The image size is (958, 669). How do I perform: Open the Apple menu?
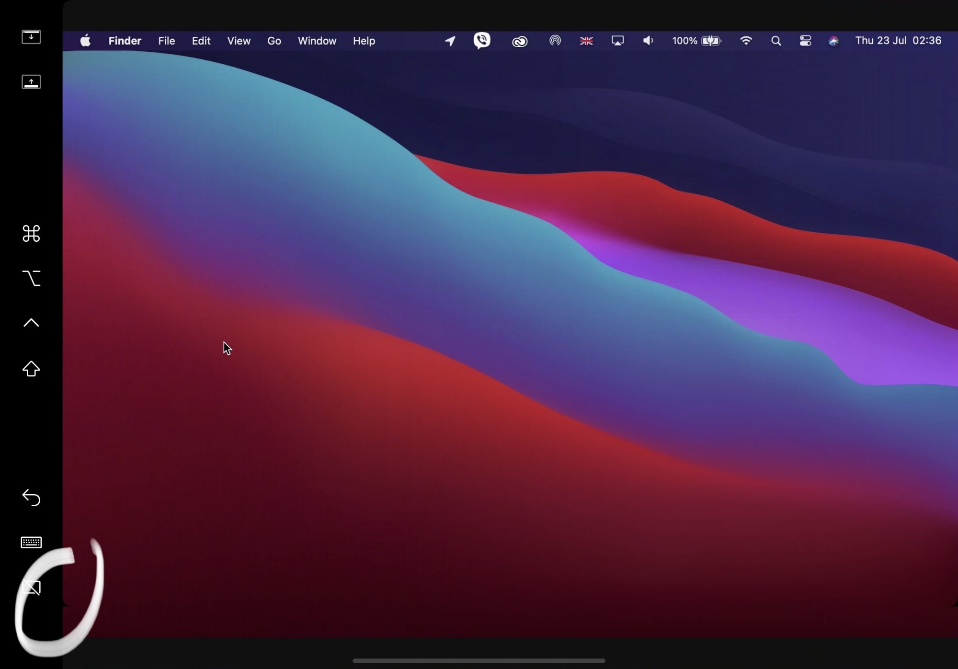click(85, 41)
